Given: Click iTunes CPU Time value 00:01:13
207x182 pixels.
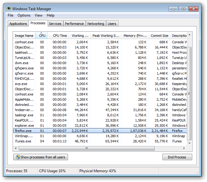Looking at the screenshot, I should [59, 141].
